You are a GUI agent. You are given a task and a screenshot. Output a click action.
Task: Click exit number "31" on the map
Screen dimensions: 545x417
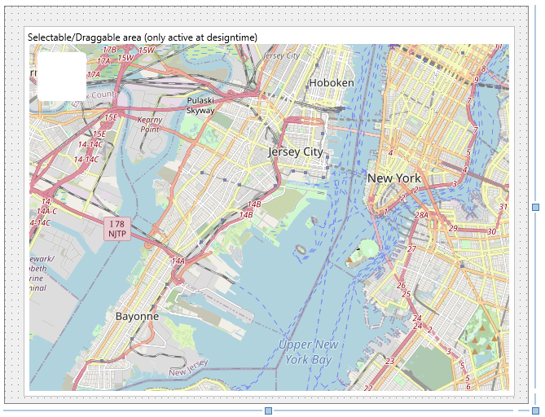(x=503, y=206)
